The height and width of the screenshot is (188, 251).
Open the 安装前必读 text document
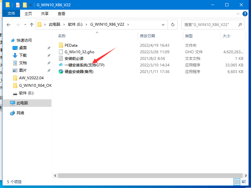[71, 58]
